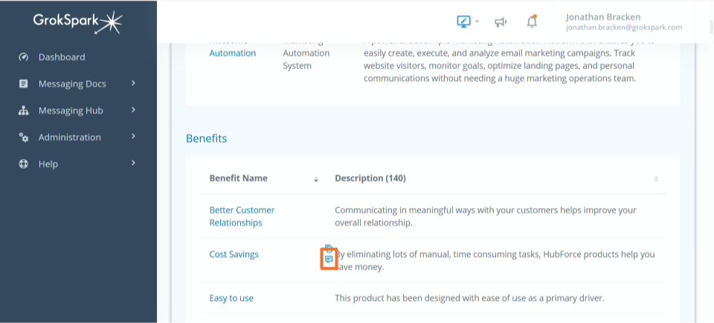714x323 pixels.
Task: Click the jonathan.bracken@grokspark.com email
Action: pyautogui.click(x=624, y=27)
